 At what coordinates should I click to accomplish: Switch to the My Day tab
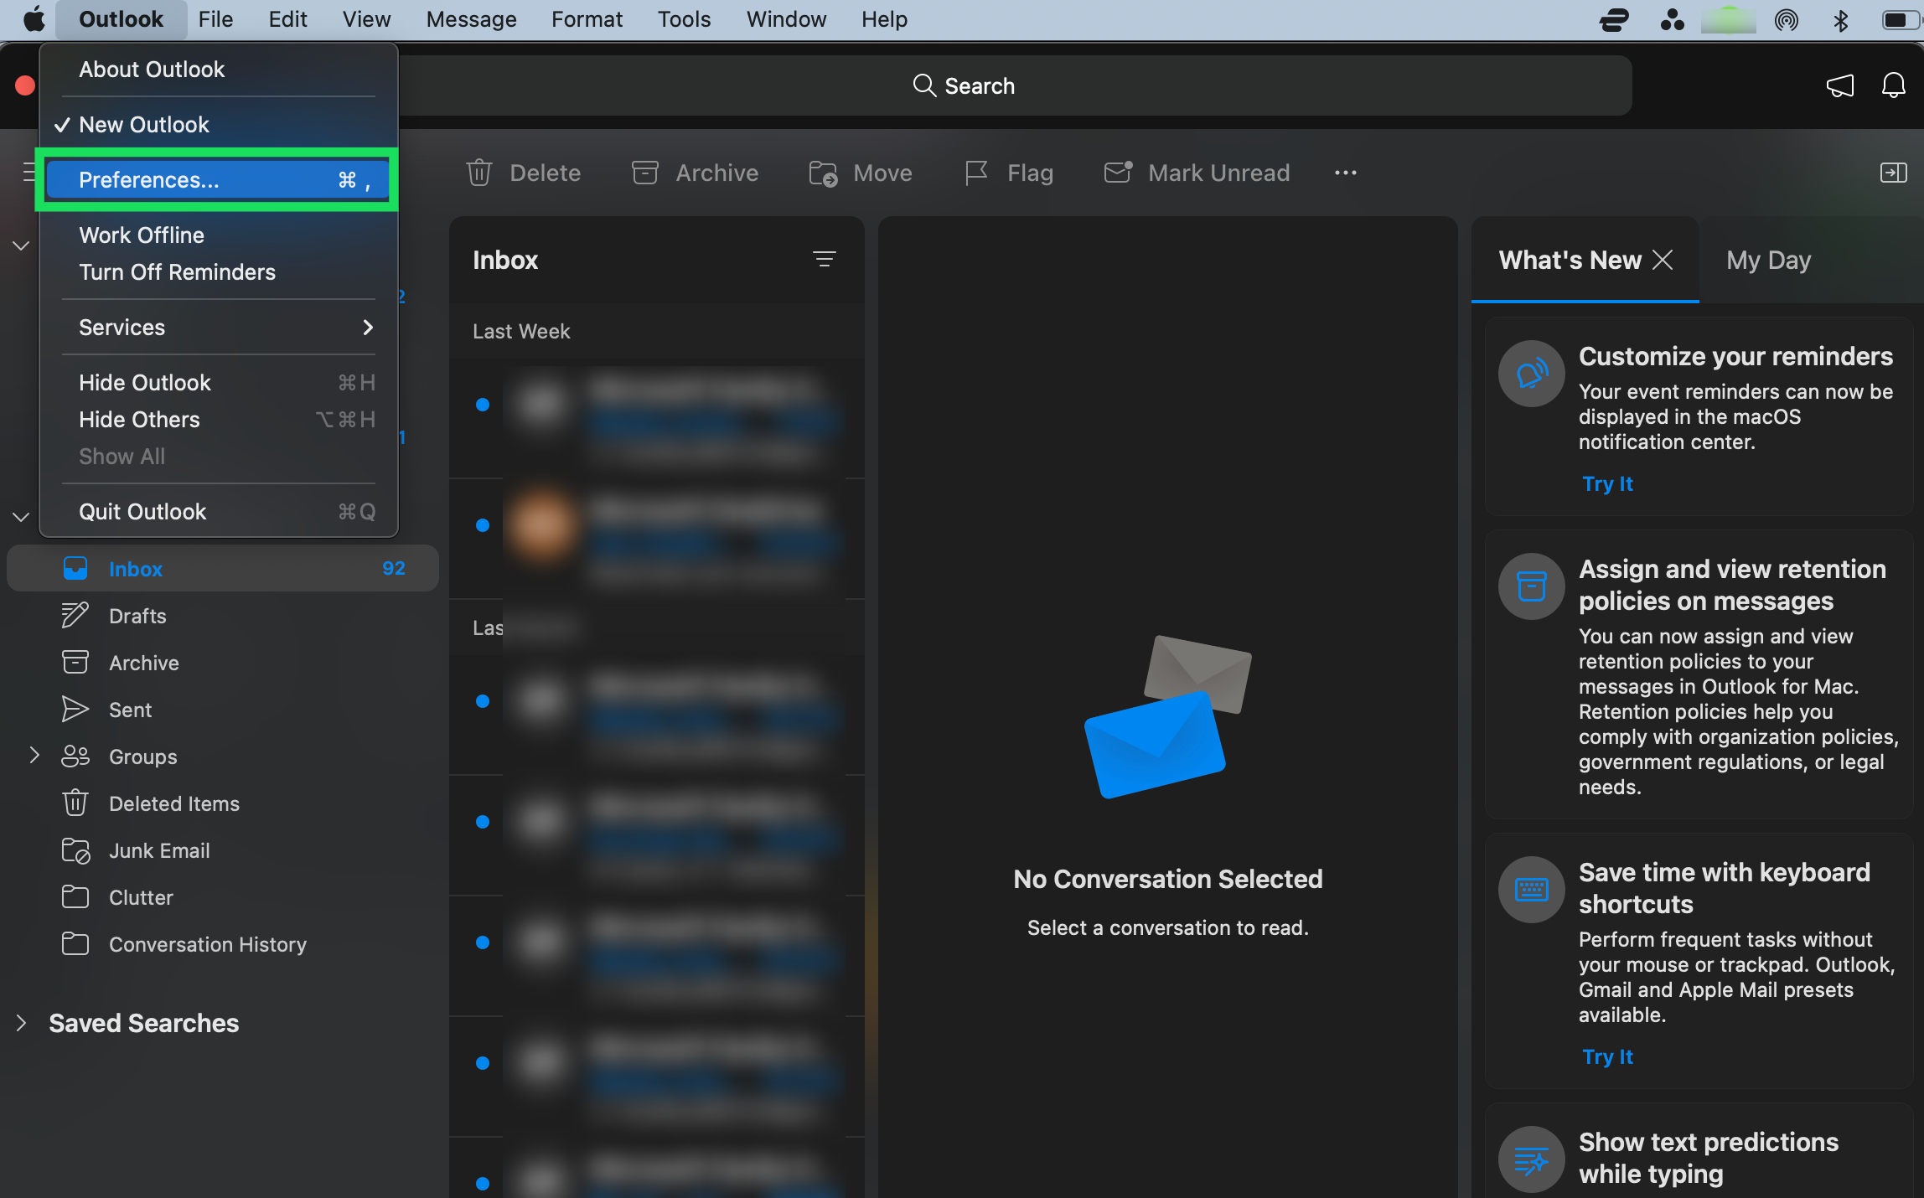click(1768, 261)
